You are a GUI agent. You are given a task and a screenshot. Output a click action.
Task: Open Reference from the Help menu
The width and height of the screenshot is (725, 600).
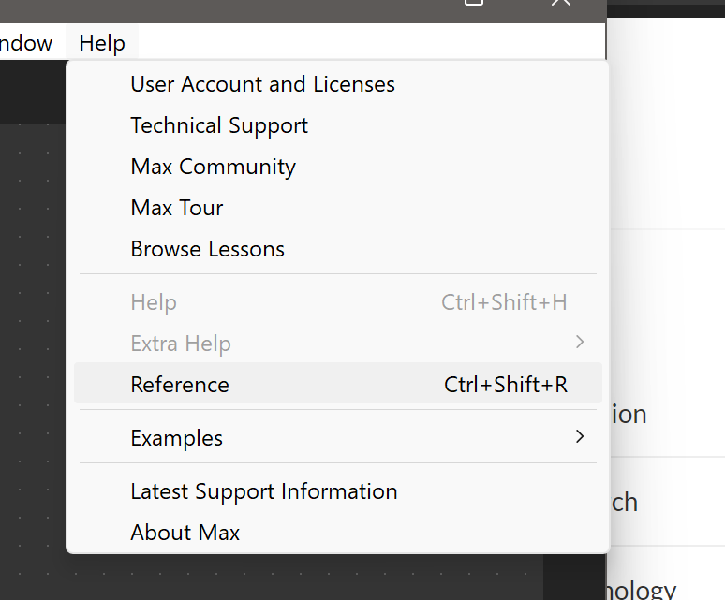click(x=180, y=385)
